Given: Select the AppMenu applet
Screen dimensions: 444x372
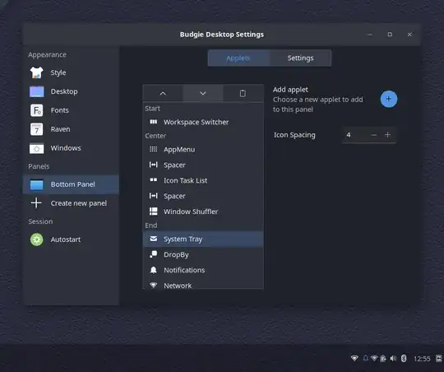Looking at the screenshot, I should pos(203,150).
